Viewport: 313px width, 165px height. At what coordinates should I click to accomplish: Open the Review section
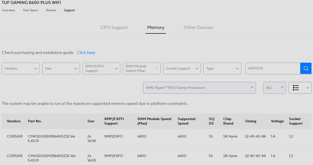click(51, 10)
